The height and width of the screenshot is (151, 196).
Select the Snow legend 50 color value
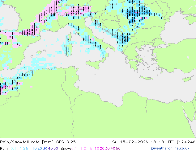(x=118, y=149)
